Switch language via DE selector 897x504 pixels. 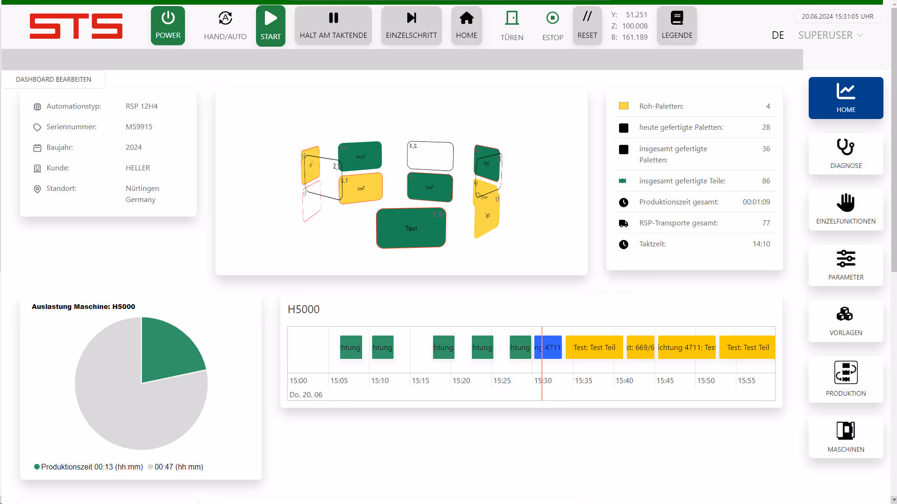click(x=778, y=35)
